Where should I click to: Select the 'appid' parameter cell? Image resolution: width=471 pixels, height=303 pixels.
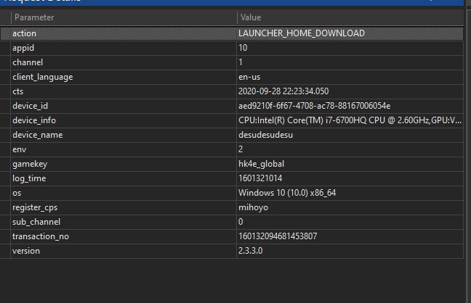tap(124, 48)
